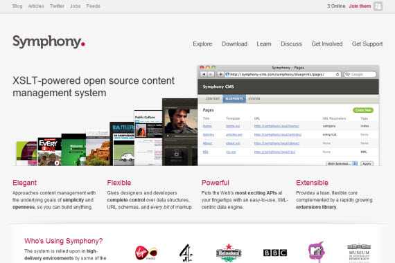Screen dimensions: 395x263
Task: Click the MTV logo
Action: [317, 252]
